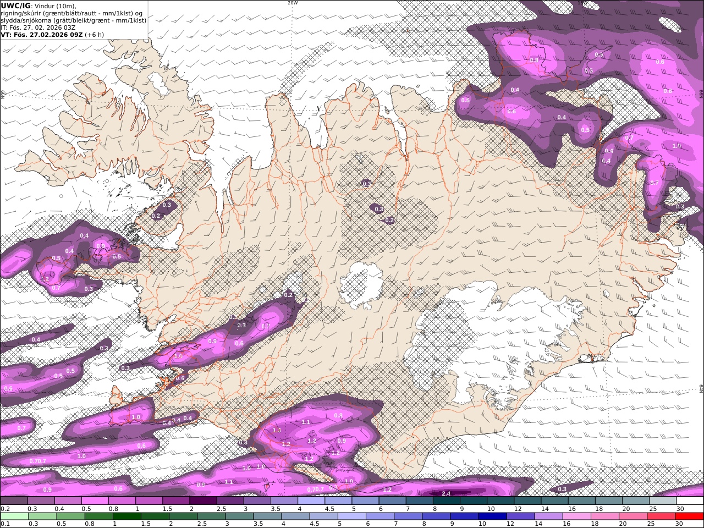Screen dimensions: 704x528
Task: Pick the upper scale swatch between 14 and 16
Action: point(554,501)
